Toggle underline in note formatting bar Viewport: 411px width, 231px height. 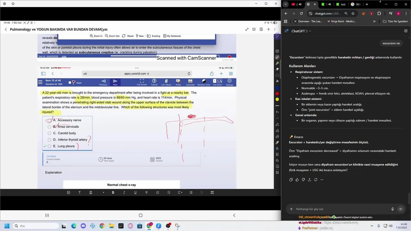click(135, 193)
